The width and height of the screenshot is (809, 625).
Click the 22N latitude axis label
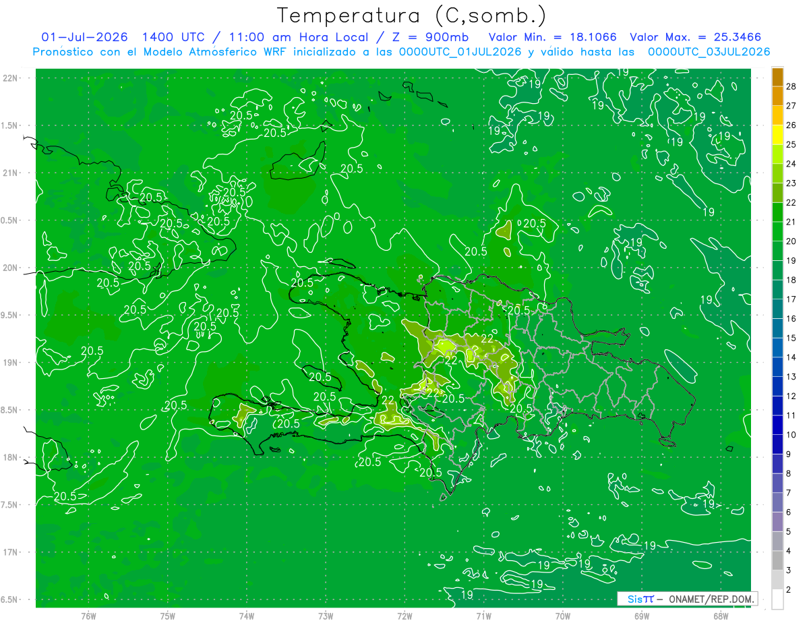[11, 78]
